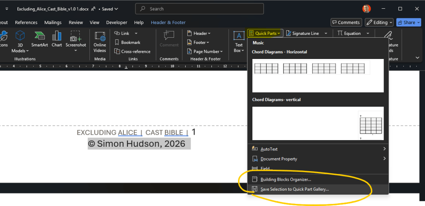This screenshot has height=206, width=425.
Task: Insert a Cross-reference
Action: click(132, 51)
